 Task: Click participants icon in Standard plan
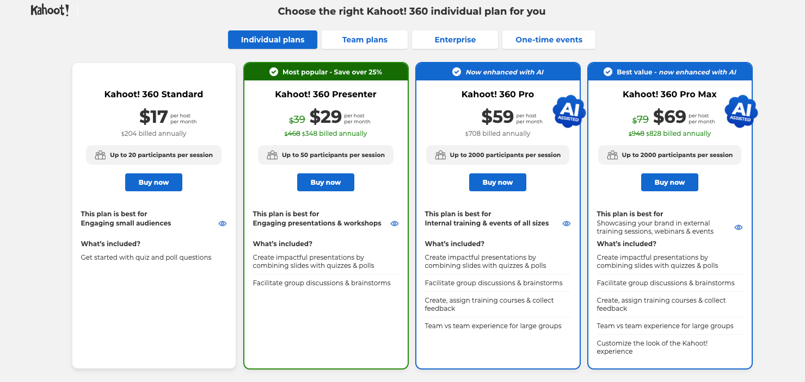100,155
